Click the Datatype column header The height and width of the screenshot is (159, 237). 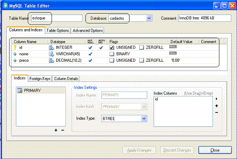58,42
